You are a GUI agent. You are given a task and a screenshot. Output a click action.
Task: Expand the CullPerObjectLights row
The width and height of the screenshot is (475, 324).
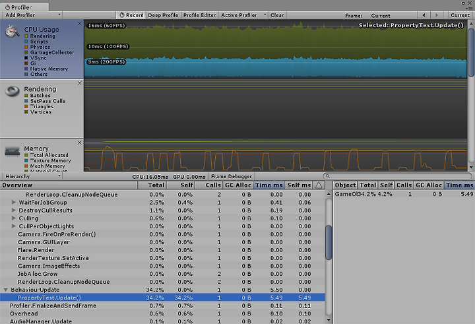(14, 226)
